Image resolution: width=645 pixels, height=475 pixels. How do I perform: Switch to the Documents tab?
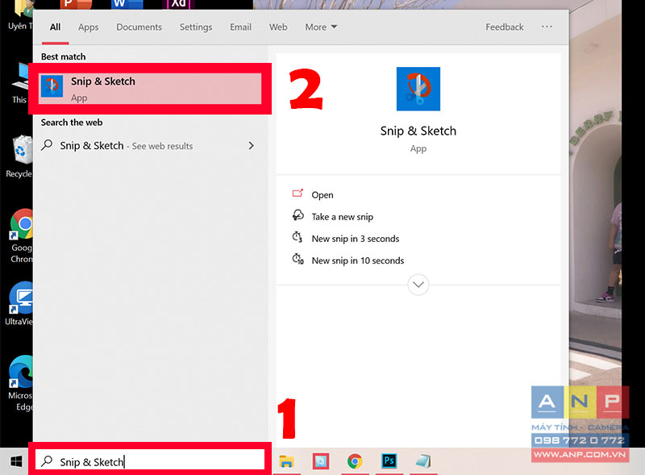[139, 27]
